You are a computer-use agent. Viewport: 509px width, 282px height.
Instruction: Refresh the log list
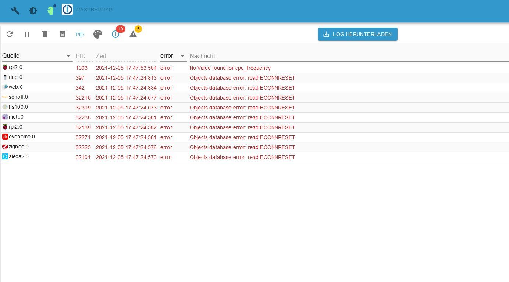tap(10, 34)
